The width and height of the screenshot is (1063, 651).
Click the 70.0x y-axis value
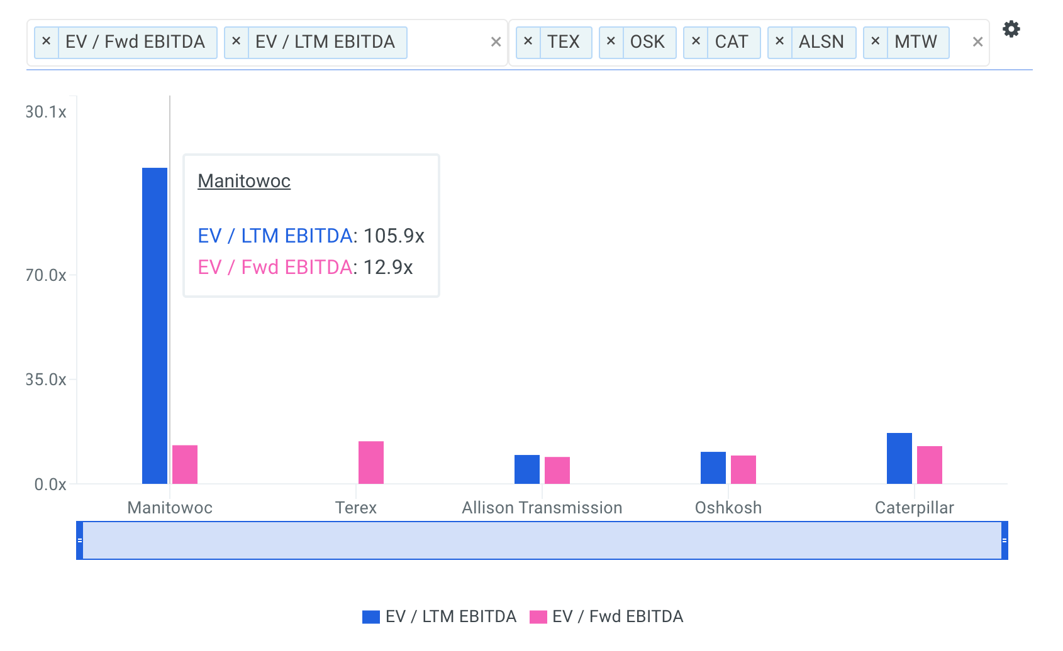[x=46, y=275]
